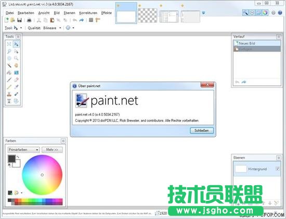The width and height of the screenshot is (286, 219).
Task: Click the Open file folder icon
Action: point(13,20)
